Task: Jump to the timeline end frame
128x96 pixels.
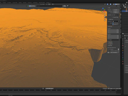Action: (x=53, y=89)
